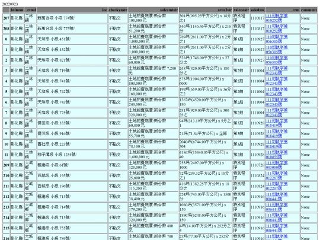Click the price cell containing '179,200 元'

[x=153, y=207]
